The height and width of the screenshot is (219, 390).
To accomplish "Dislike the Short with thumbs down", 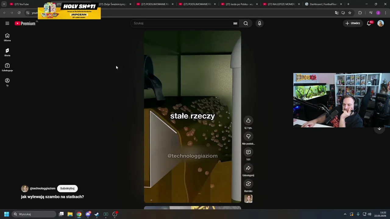I will point(248,136).
